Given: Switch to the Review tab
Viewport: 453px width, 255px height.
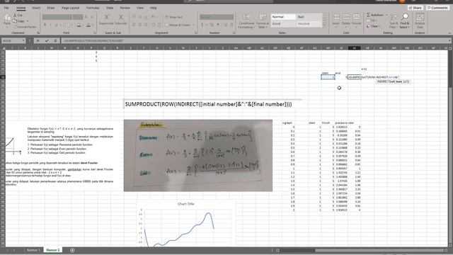Looking at the screenshot, I should [x=125, y=8].
